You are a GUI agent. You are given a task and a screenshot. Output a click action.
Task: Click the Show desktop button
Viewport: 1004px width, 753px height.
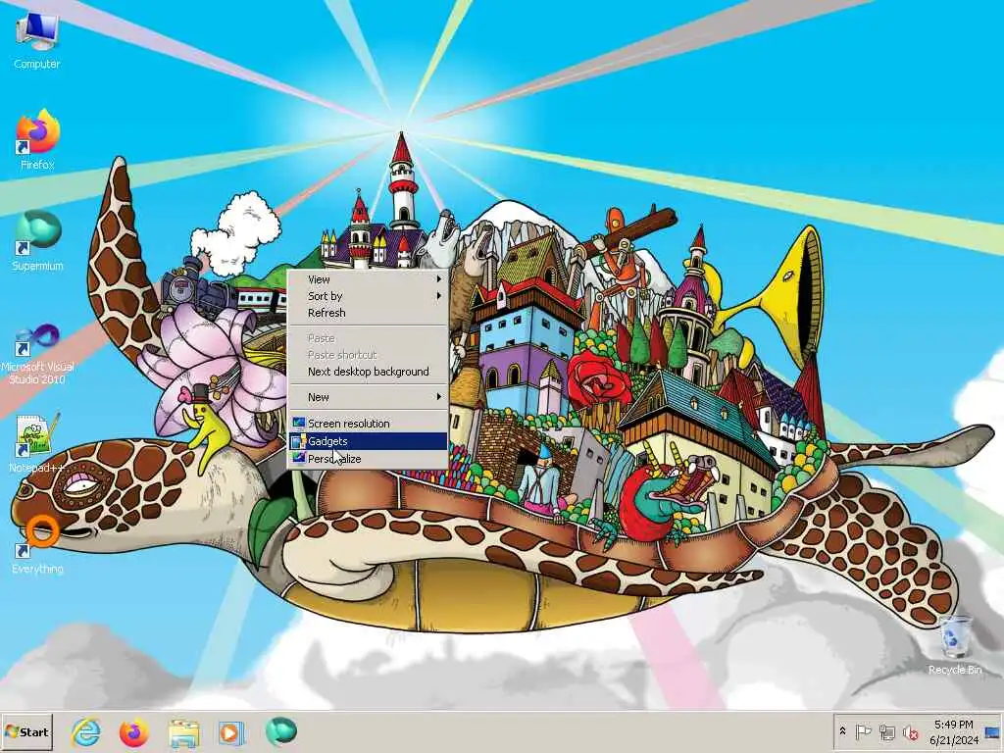click(993, 731)
